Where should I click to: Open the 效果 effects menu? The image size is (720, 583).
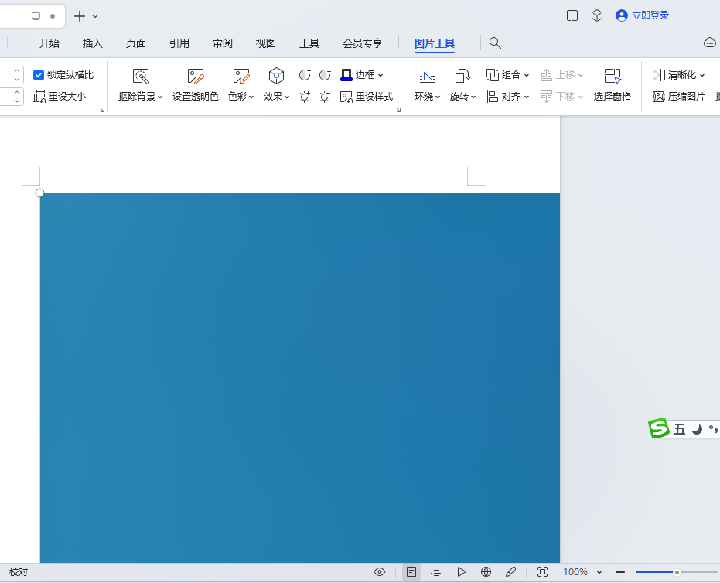pyautogui.click(x=276, y=84)
